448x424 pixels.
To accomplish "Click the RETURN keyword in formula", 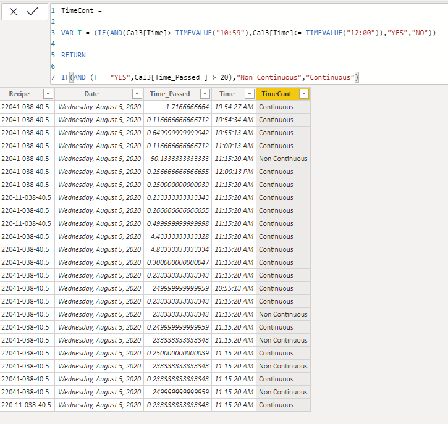I will coord(74,55).
